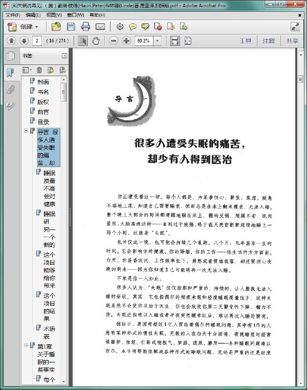Zoom out with minus button
Image resolution: width=307 pixels, height=390 pixels.
pyautogui.click(x=114, y=40)
